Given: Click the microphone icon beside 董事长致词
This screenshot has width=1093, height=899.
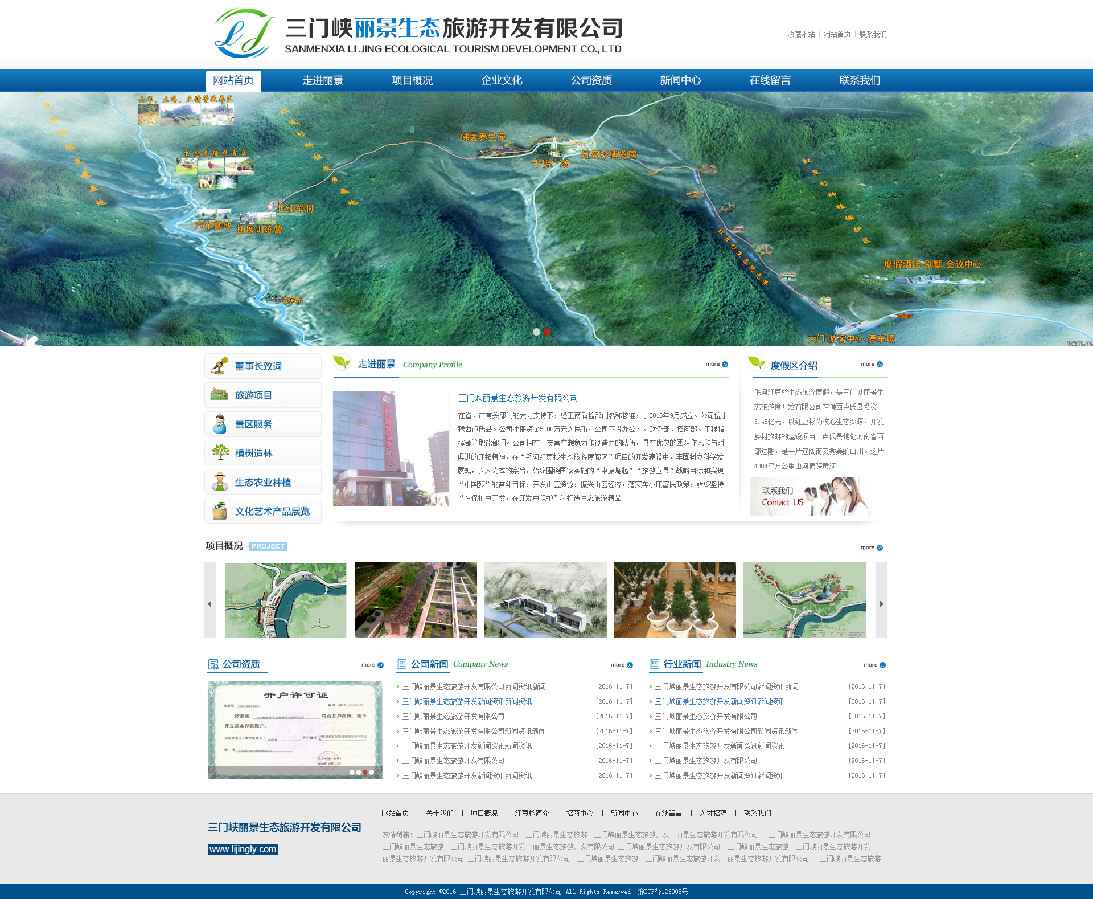Looking at the screenshot, I should tap(220, 366).
